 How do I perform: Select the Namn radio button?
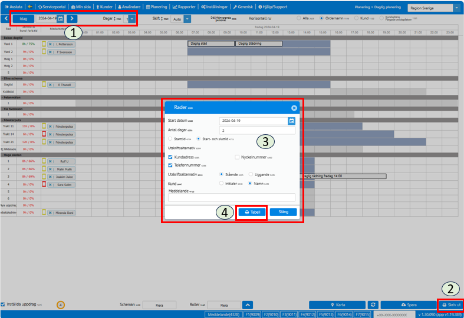tap(250, 184)
